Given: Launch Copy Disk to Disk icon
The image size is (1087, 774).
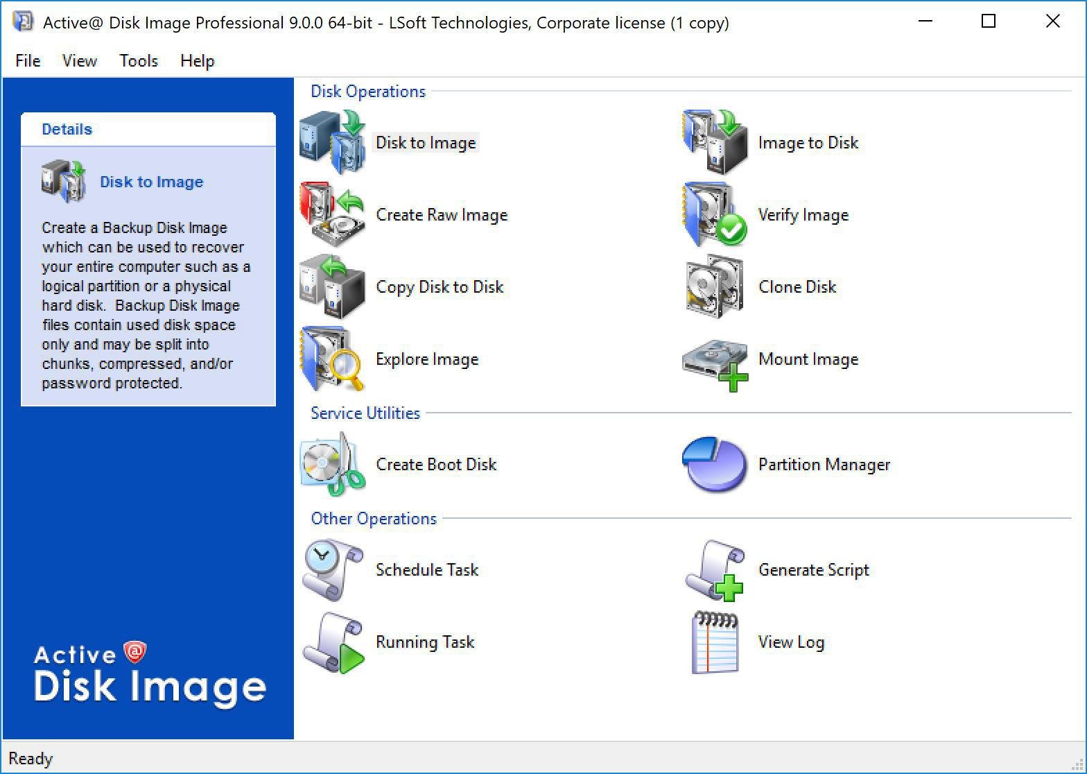Looking at the screenshot, I should [333, 287].
